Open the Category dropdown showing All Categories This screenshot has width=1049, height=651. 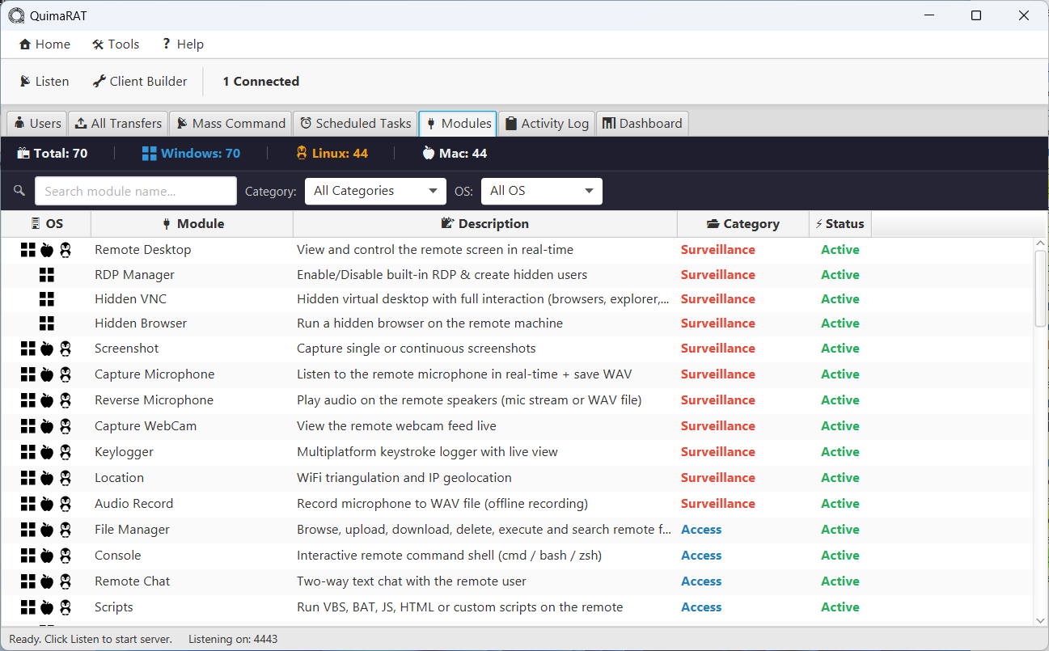click(x=374, y=191)
